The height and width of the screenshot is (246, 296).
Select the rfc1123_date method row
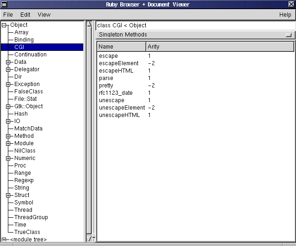point(116,93)
